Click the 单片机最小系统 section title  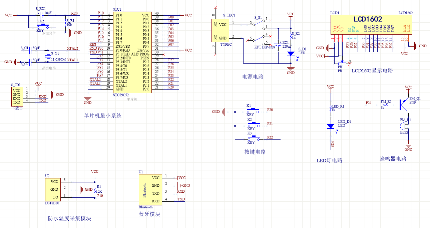point(103,116)
